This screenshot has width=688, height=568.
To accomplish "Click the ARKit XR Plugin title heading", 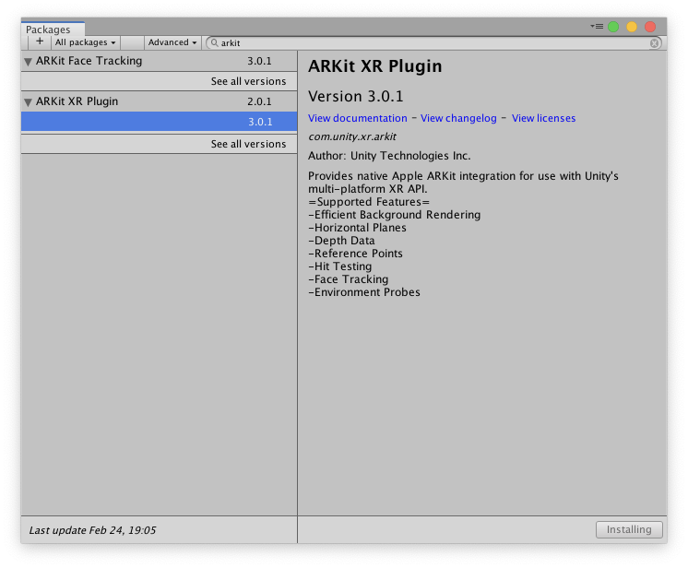I will pos(374,66).
